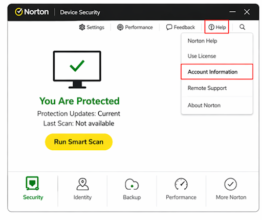This screenshot has width=262, height=220.
Task: Open Settings gear icon
Action: (x=82, y=27)
